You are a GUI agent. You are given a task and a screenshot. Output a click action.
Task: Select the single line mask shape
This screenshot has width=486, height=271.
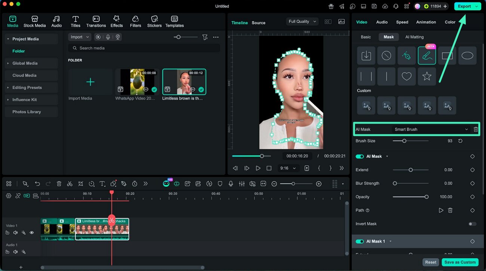386,77
